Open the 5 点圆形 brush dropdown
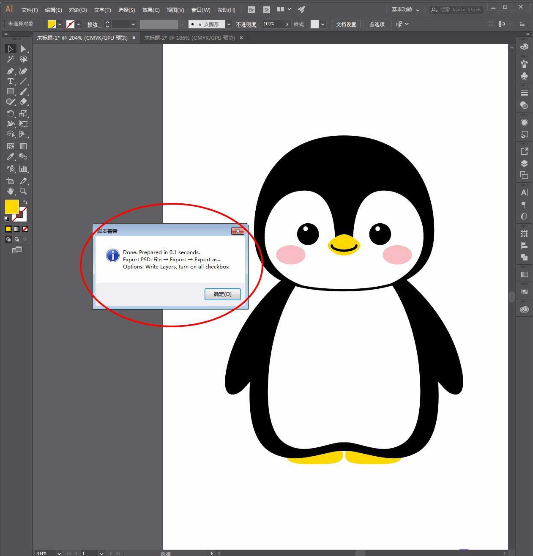 pos(229,24)
